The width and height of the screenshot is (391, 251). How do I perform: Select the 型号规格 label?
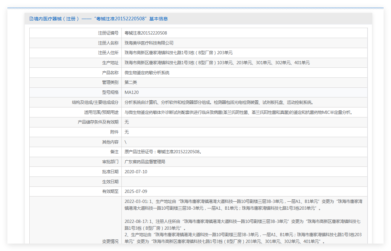[110, 92]
